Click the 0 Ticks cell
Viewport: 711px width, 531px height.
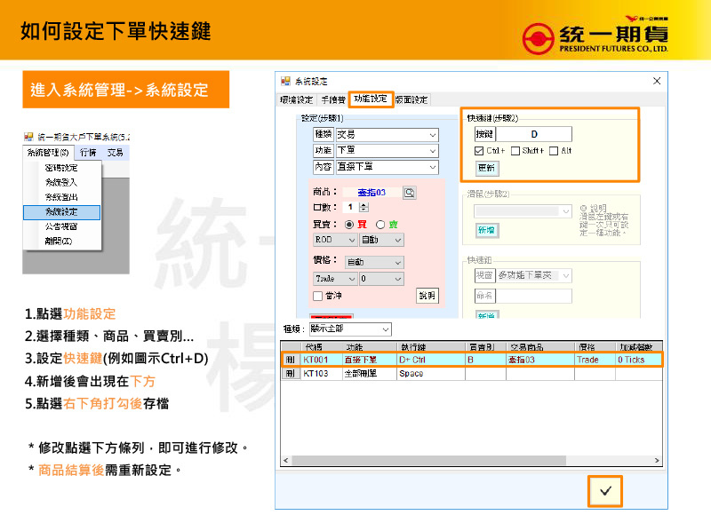coord(637,360)
